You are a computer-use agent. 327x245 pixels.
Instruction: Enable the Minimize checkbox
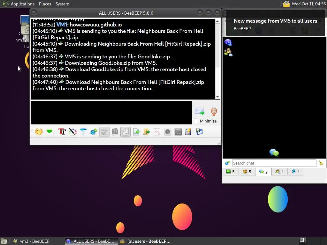pyautogui.click(x=196, y=121)
